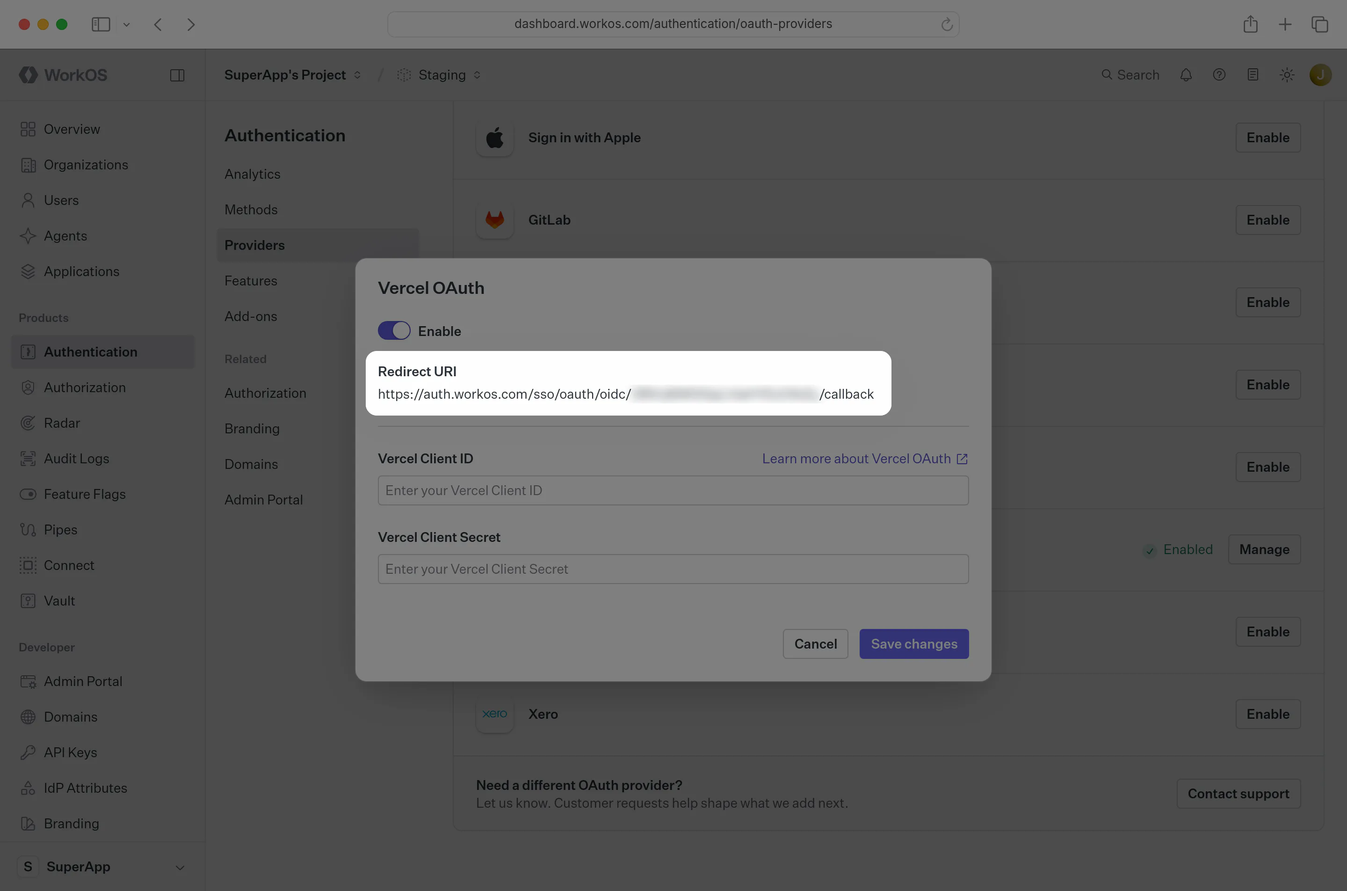This screenshot has height=891, width=1347.
Task: Open the user avatar J menu
Action: (1320, 75)
